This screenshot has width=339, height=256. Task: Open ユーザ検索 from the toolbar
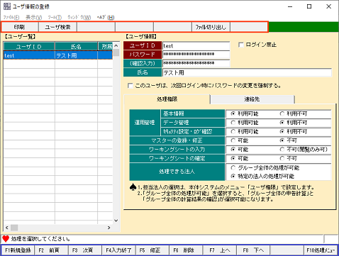click(57, 27)
